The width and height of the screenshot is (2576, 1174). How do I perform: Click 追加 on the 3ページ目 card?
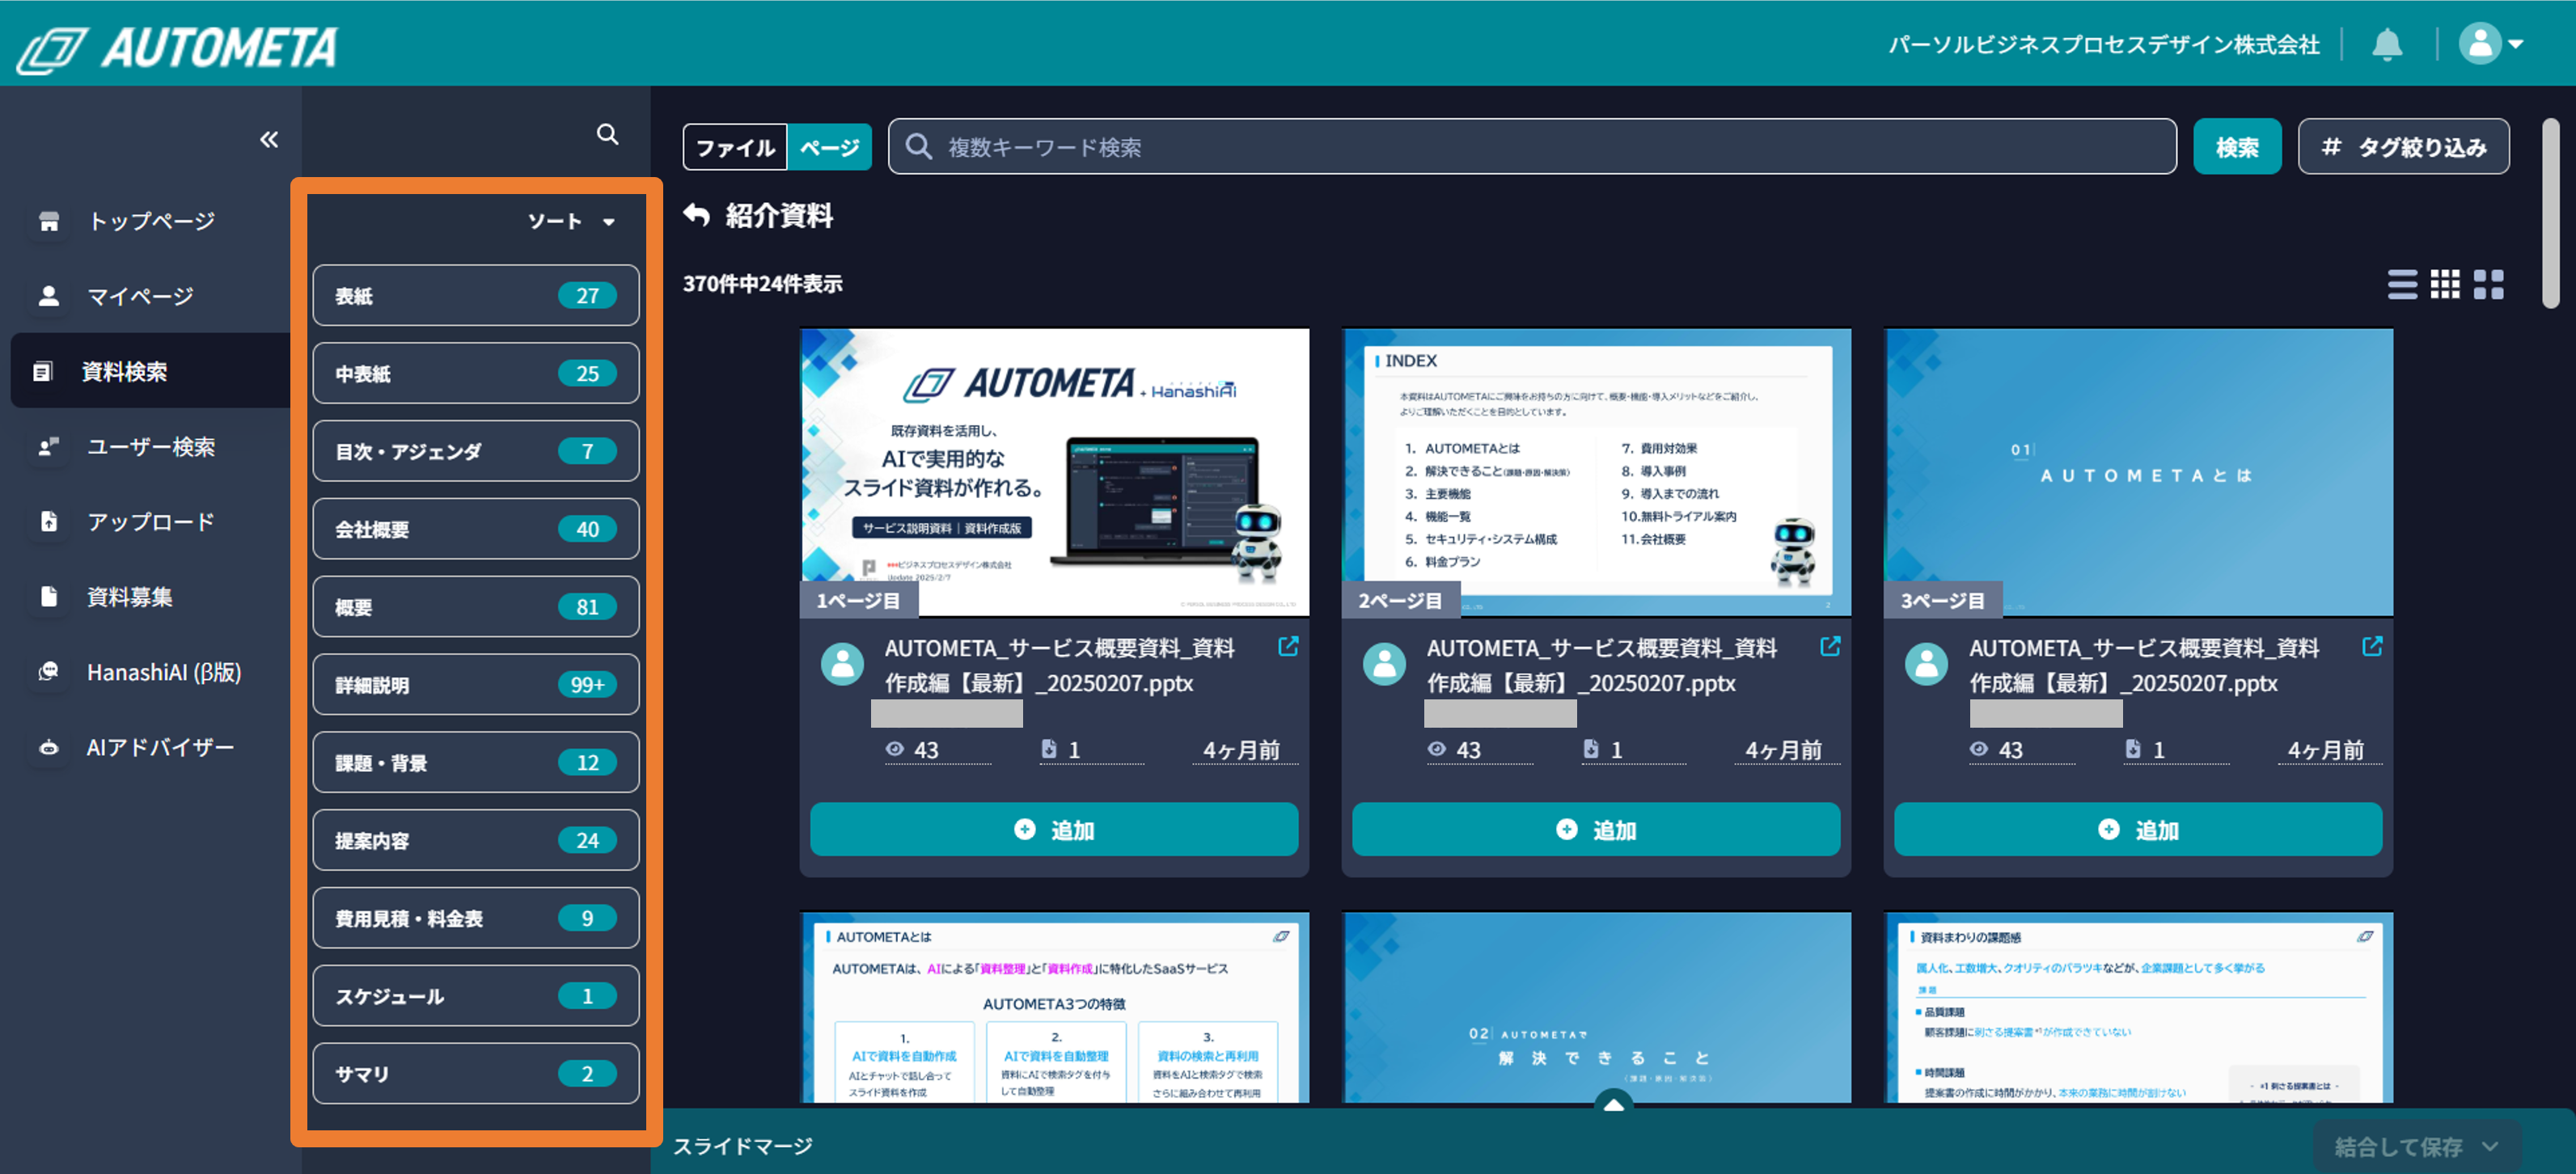[2138, 829]
